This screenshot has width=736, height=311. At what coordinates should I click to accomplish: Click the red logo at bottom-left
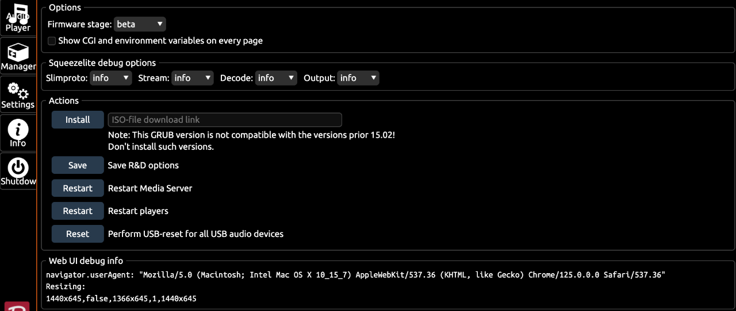pos(17,306)
